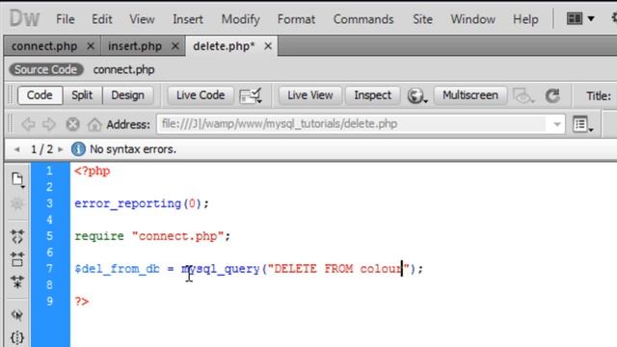This screenshot has height=347, width=617.
Task: Toggle Live Code mode
Action: 201,95
